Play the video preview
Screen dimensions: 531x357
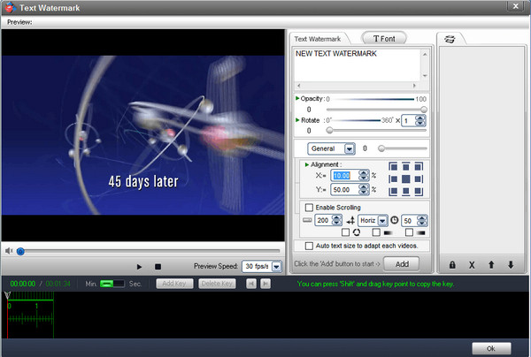point(139,266)
